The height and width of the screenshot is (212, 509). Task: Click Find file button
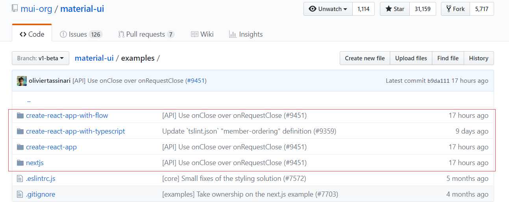click(448, 58)
